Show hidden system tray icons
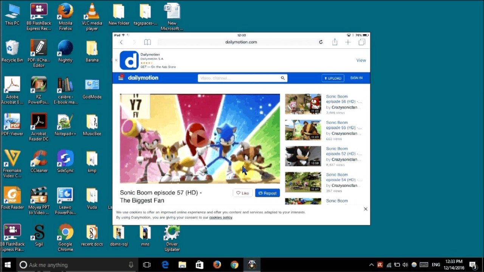Screen dimensions: 484x272 coord(371,265)
